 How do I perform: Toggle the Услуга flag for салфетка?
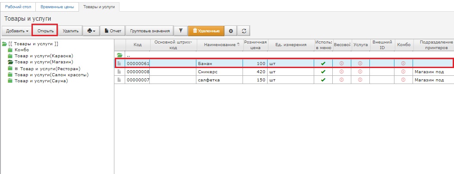pyautogui.click(x=360, y=80)
